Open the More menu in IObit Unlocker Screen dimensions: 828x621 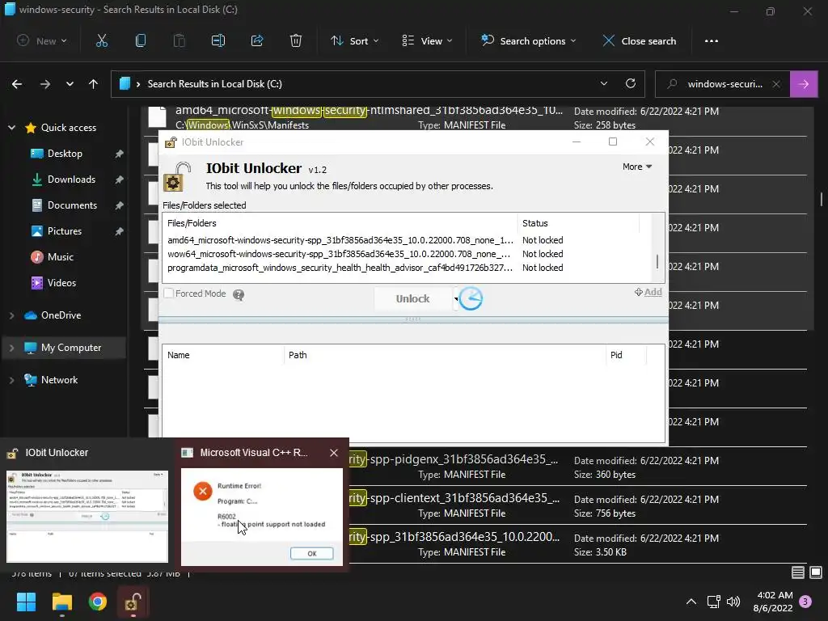(x=637, y=167)
